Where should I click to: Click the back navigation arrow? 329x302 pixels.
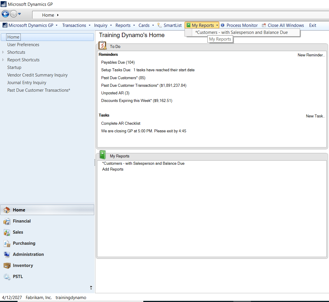coord(5,14)
